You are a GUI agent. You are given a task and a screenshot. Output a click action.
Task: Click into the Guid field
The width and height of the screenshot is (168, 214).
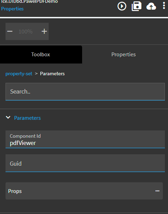point(85,163)
